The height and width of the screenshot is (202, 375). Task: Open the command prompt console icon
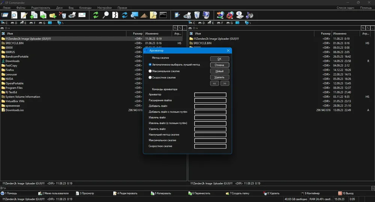tap(163, 15)
